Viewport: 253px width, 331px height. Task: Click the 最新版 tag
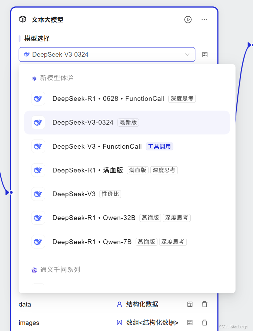128,123
